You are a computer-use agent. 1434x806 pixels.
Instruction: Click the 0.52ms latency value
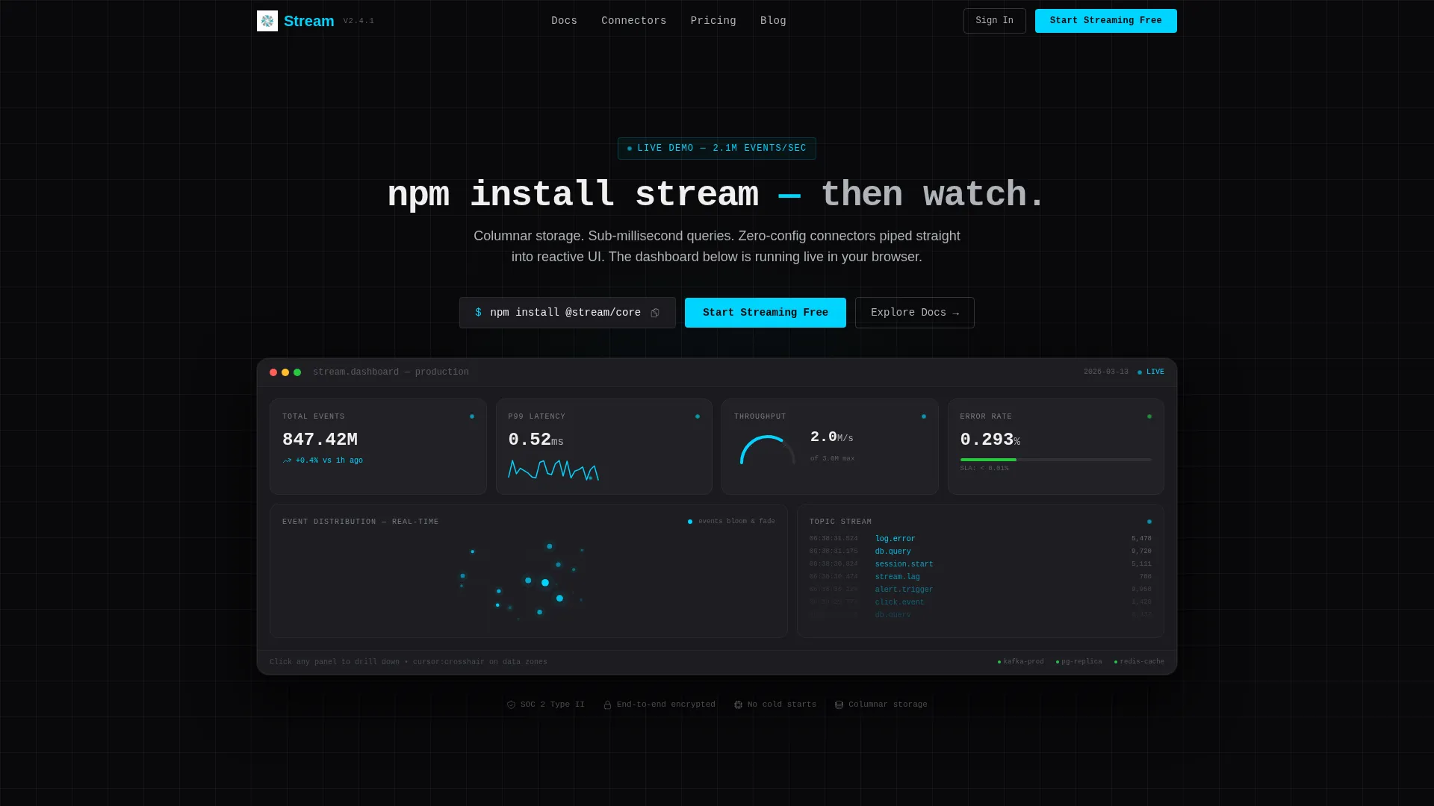pyautogui.click(x=536, y=440)
